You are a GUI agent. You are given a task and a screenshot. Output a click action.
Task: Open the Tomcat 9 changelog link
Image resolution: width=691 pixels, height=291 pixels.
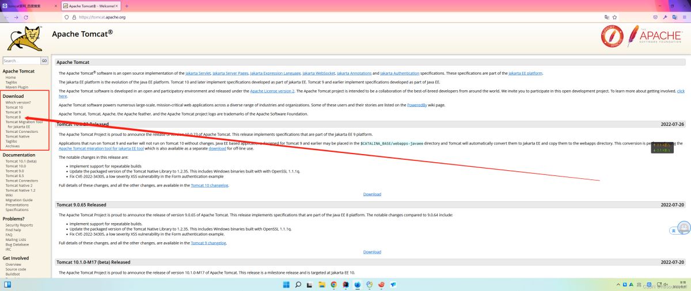208,243
